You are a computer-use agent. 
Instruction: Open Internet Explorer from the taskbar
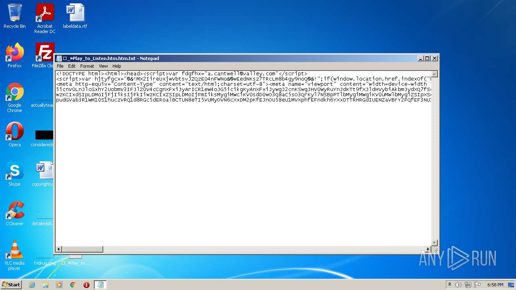coord(32,285)
